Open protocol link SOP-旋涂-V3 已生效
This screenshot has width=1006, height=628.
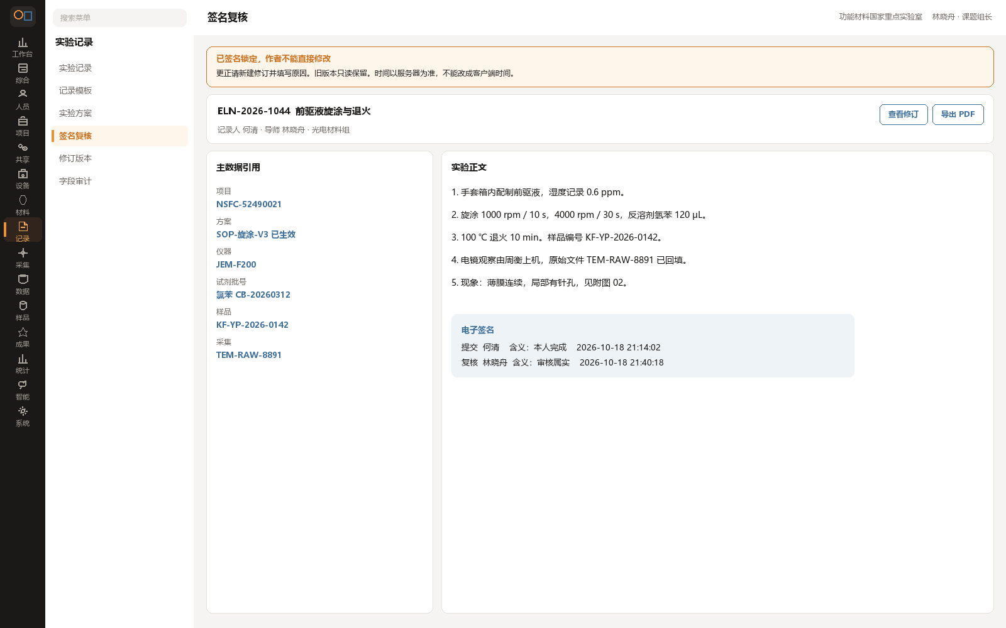coord(256,234)
